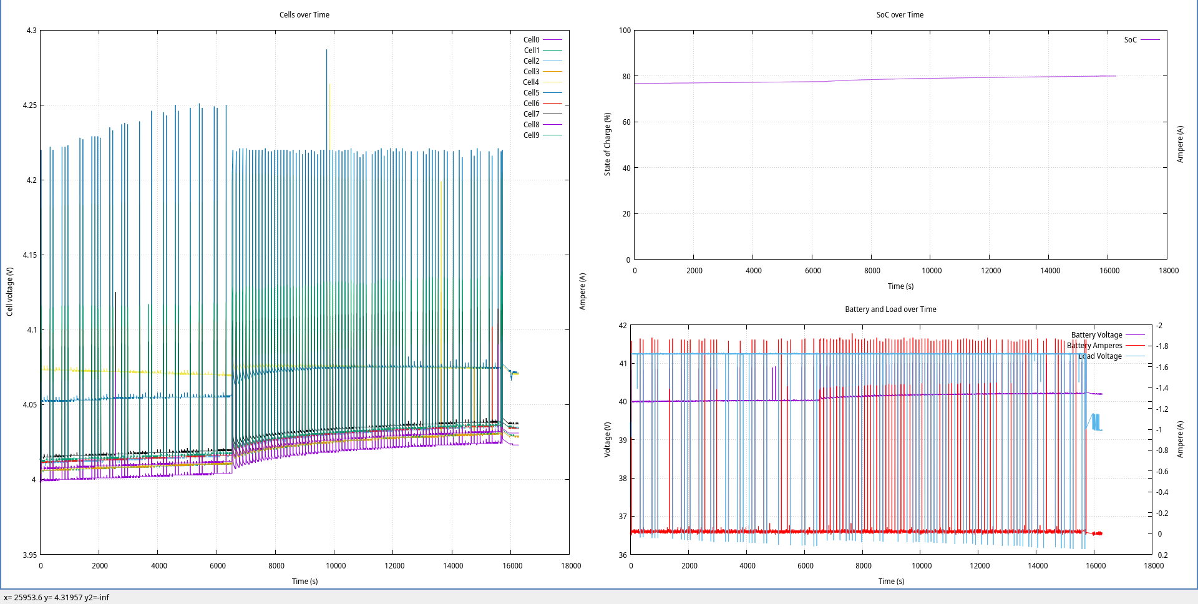Click the 'State of Charge (%)' axis label
Image resolution: width=1198 pixels, height=604 pixels.
[x=607, y=144]
